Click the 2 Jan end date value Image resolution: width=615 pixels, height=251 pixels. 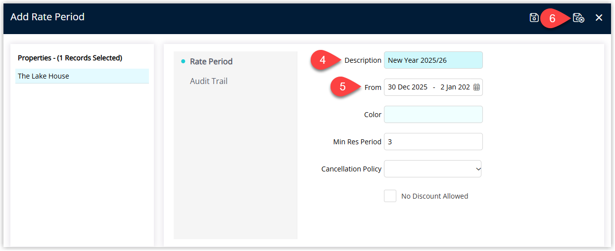(455, 87)
